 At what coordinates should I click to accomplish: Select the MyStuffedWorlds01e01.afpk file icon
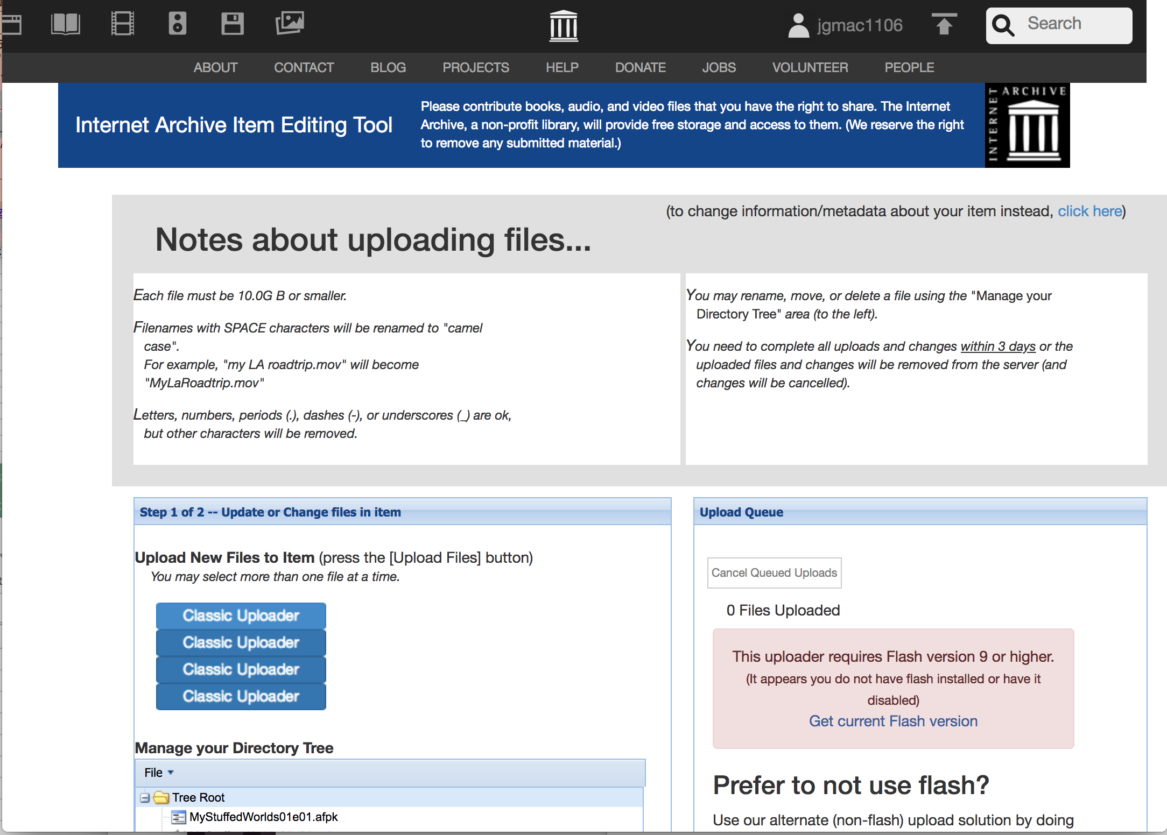[179, 818]
